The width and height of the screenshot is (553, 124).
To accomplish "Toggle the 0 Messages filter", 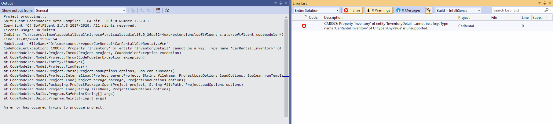I will 408,10.
